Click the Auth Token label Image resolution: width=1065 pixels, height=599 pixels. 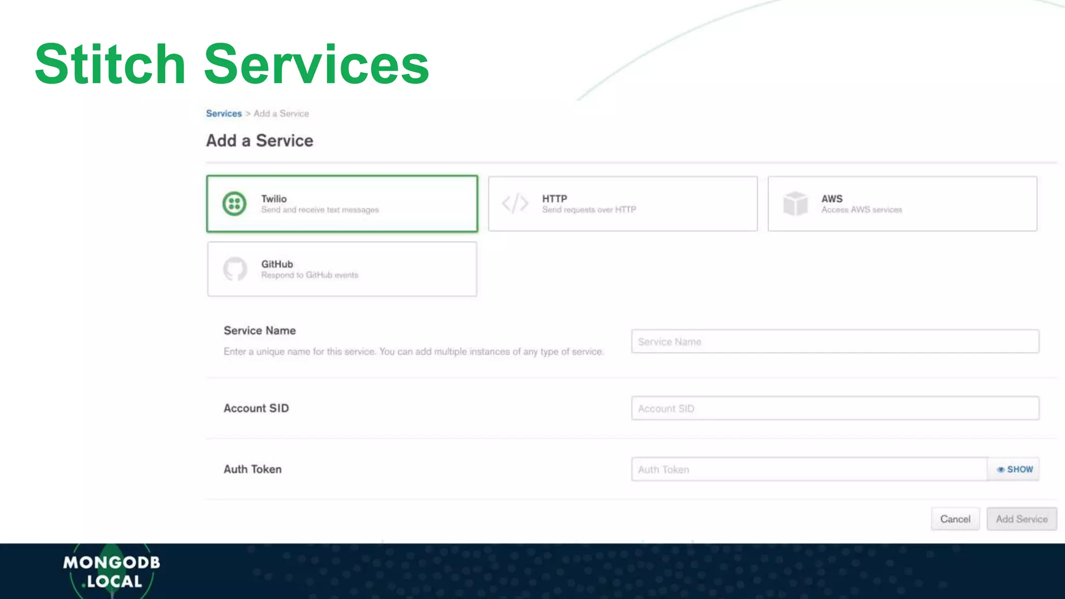point(252,469)
